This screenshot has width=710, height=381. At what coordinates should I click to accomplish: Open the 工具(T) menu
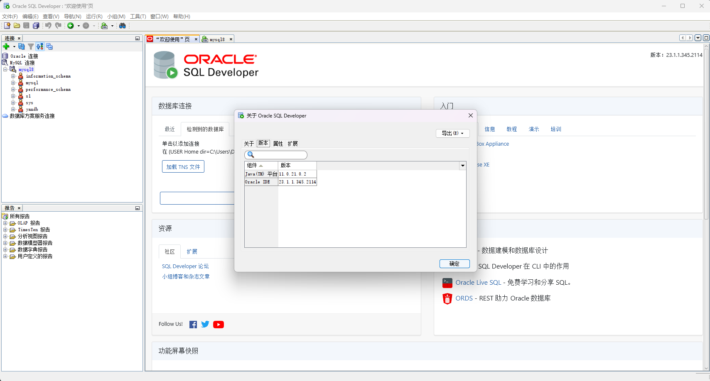point(138,17)
